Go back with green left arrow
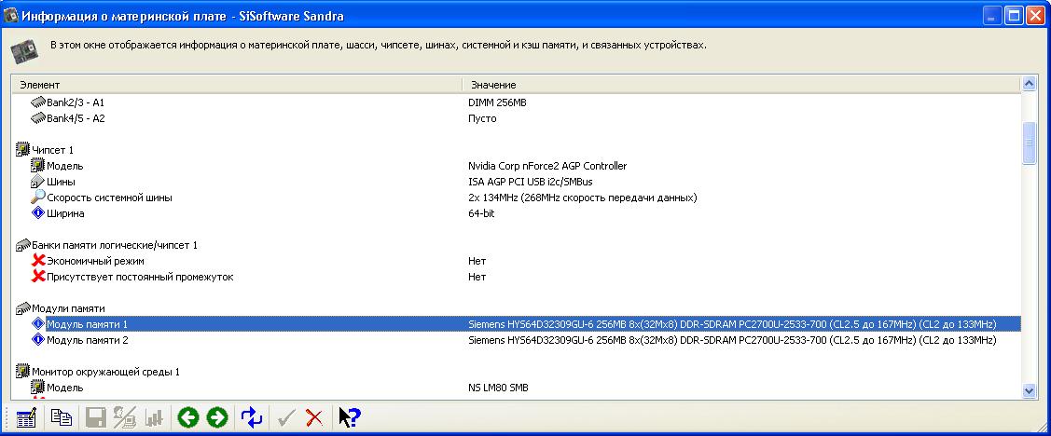This screenshot has width=1051, height=436. (188, 418)
